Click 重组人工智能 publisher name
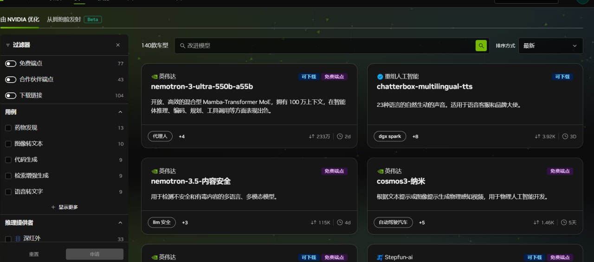 [402, 77]
